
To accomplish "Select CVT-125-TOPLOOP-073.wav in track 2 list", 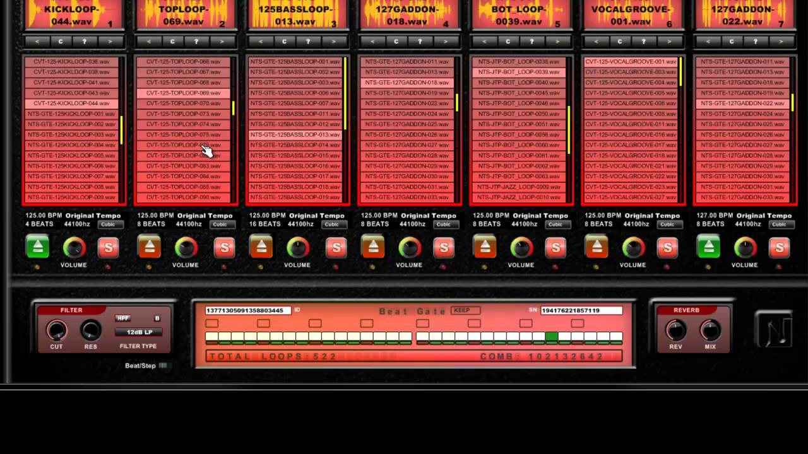I will coord(184,114).
